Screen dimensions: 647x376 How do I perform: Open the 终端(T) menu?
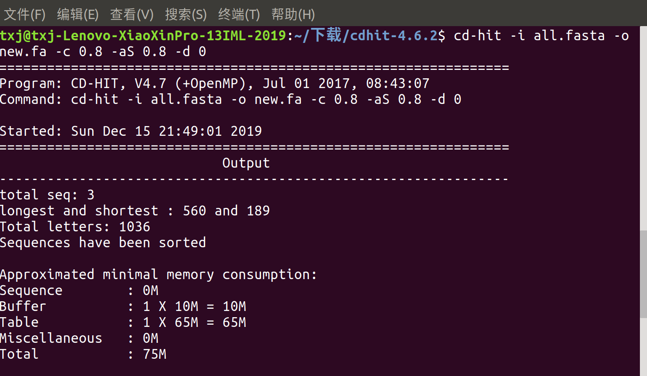coord(239,14)
